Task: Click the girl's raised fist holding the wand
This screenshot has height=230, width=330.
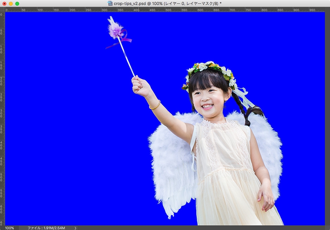Action: [140, 86]
